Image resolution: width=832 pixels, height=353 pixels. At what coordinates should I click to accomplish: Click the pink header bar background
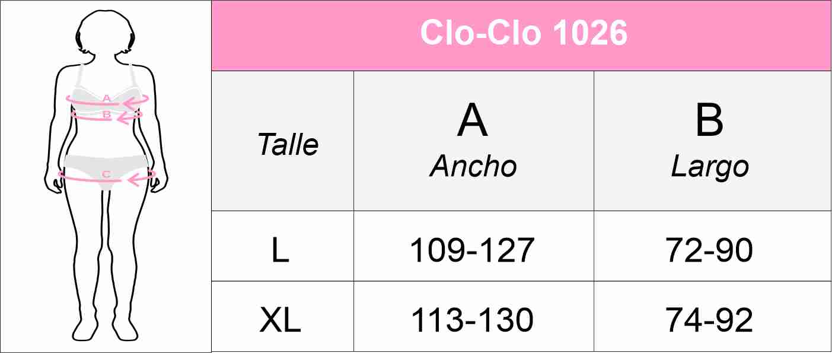pos(297,34)
